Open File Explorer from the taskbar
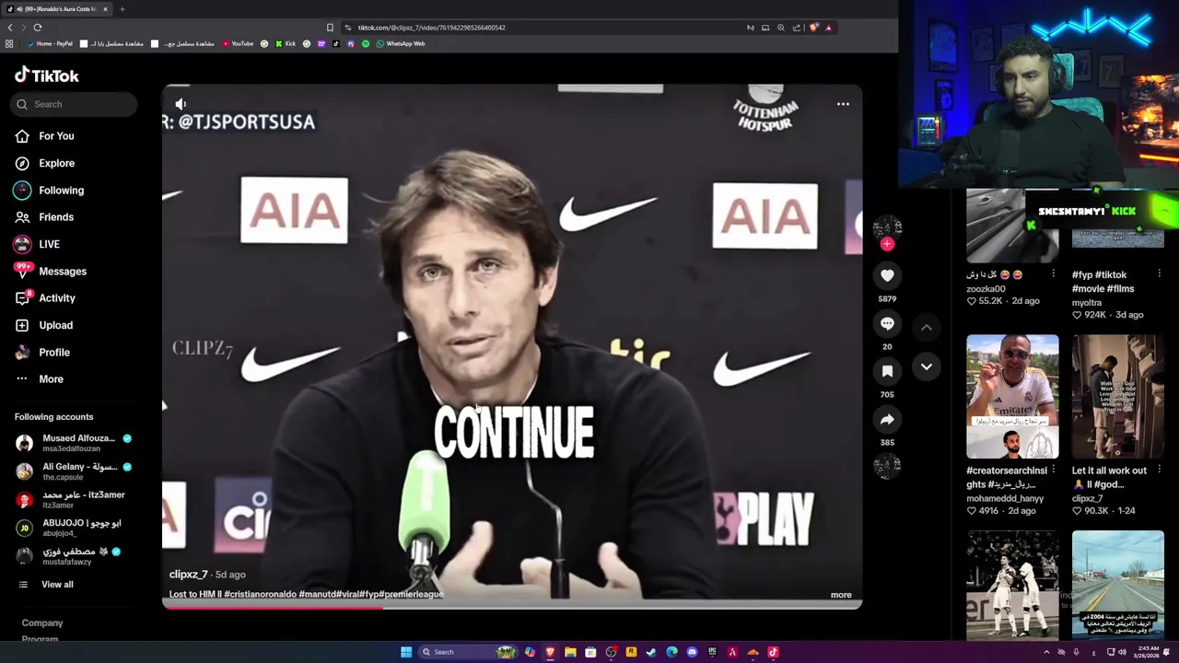The height and width of the screenshot is (663, 1179). (x=570, y=652)
